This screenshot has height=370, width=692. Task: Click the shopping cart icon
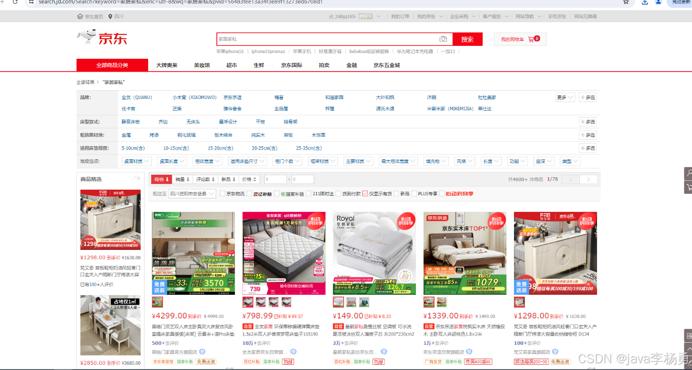point(531,39)
